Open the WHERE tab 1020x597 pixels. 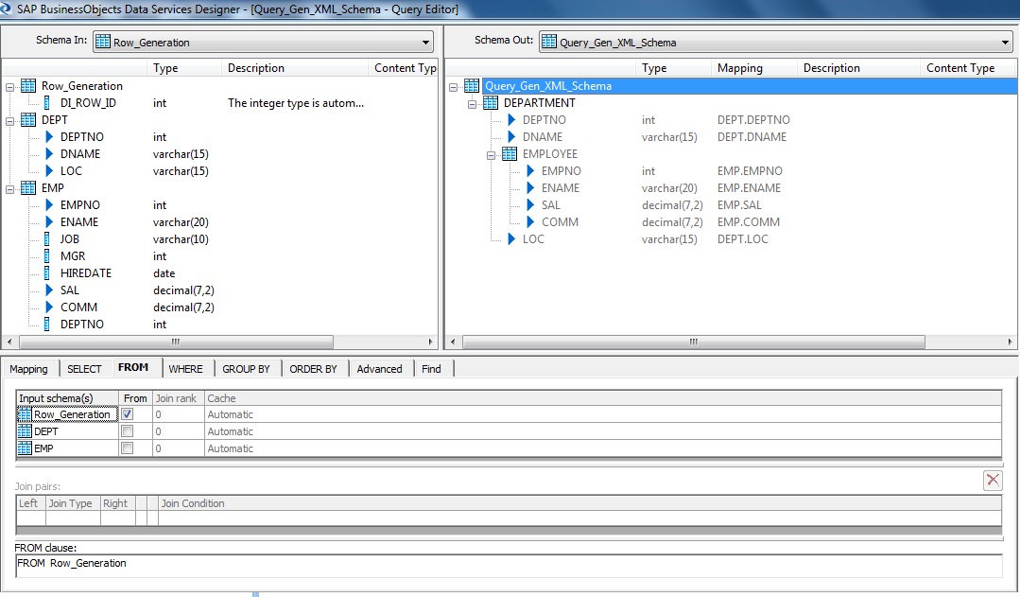tap(186, 369)
